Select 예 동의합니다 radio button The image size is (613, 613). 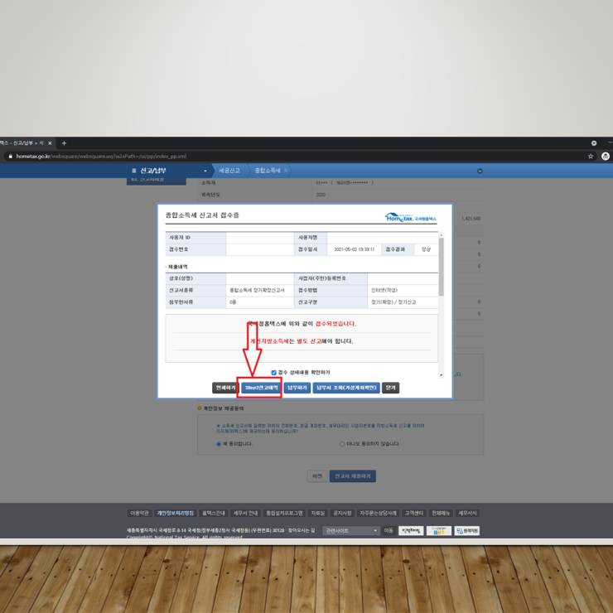pos(219,444)
